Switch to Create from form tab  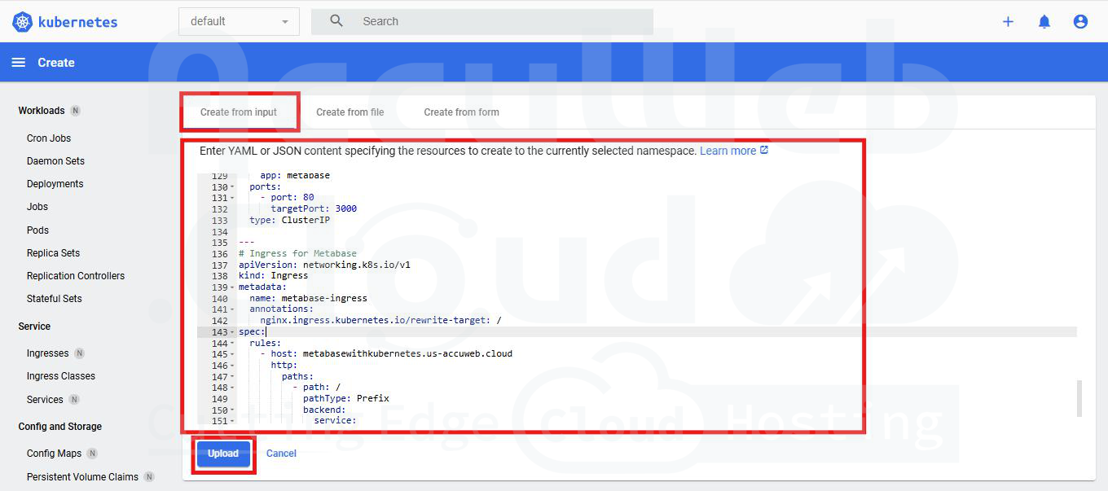[461, 112]
